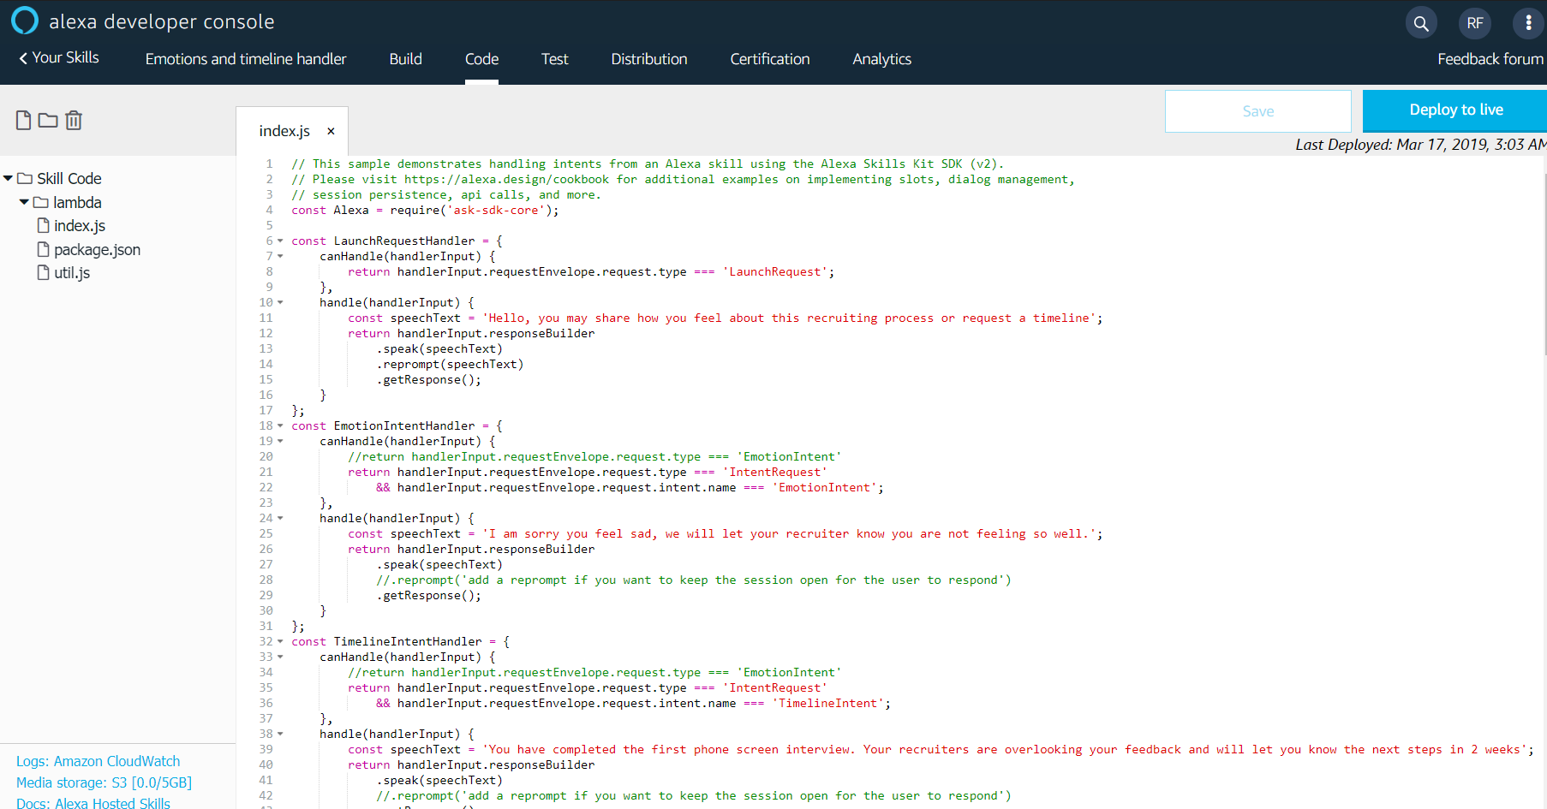Click the skill name Emotions and timeline handler

(x=246, y=59)
